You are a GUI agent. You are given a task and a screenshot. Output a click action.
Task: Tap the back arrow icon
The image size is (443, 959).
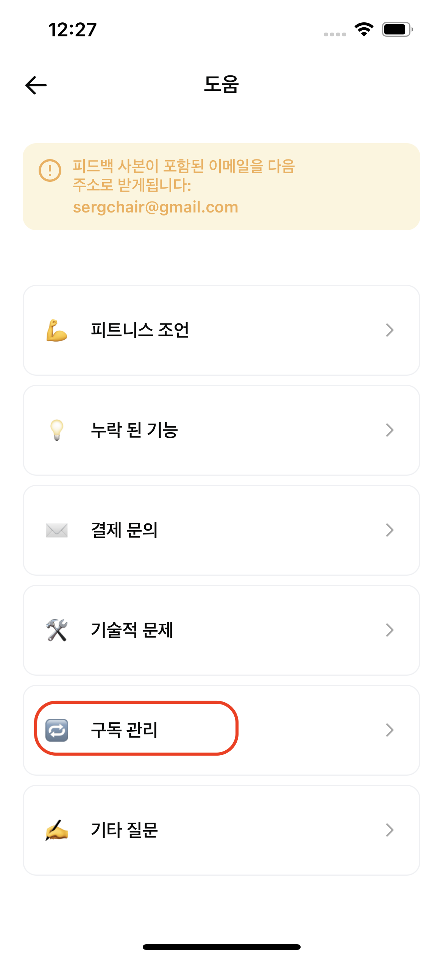click(x=36, y=85)
